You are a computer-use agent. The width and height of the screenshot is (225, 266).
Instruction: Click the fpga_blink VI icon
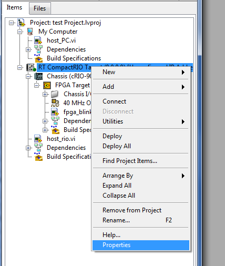(55, 112)
